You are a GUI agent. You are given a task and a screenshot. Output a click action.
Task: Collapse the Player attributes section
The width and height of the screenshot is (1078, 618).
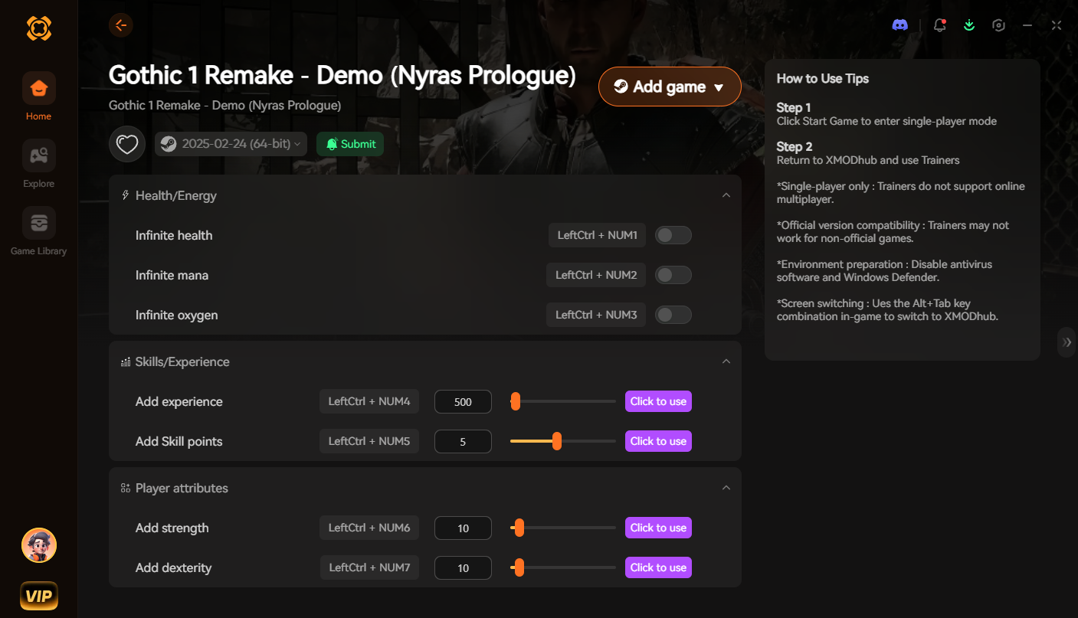pos(726,488)
